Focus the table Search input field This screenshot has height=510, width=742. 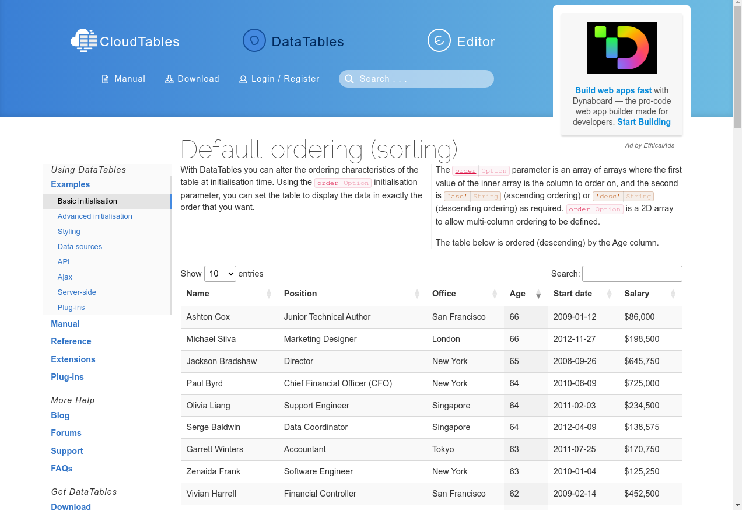(632, 274)
